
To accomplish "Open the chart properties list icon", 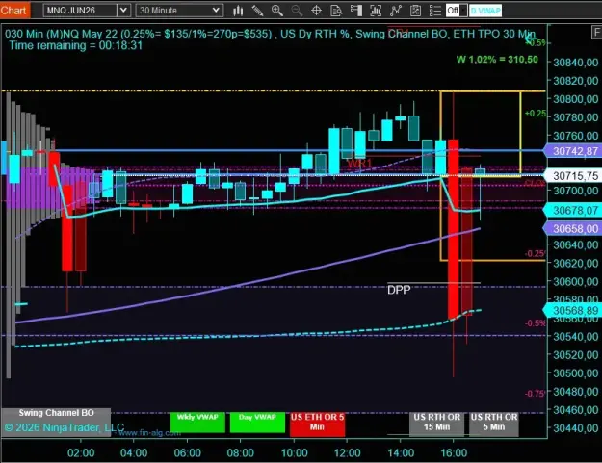I will 435,11.
